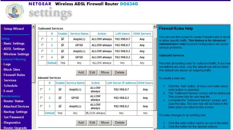Viewport: 233px width, 130px height.
Task: Toggle Enable checkbox for outbound rule 1
Action: [63, 39]
